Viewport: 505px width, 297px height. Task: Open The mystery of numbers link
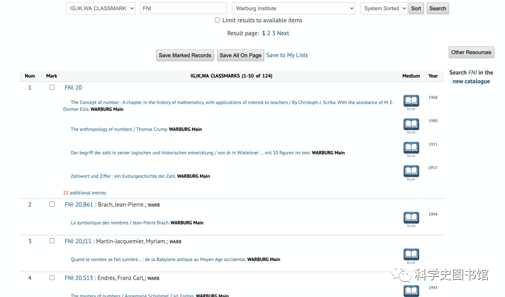pos(133,295)
